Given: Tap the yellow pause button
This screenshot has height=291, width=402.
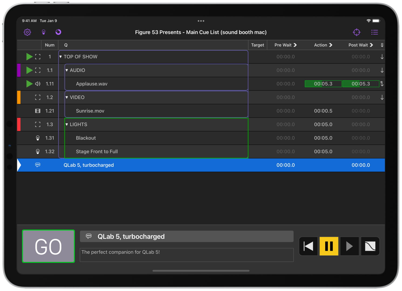Looking at the screenshot, I should (329, 246).
